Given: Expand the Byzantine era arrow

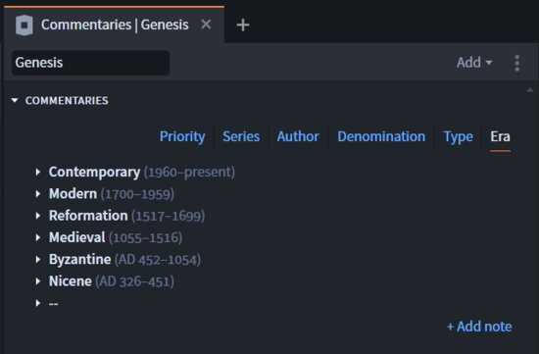Looking at the screenshot, I should click(x=38, y=260).
